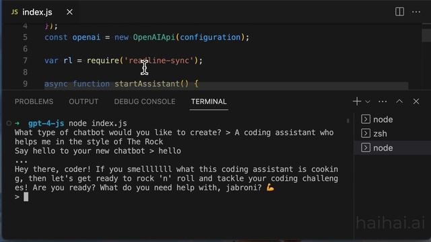Open the terminal launch profile dropdown

[368, 102]
